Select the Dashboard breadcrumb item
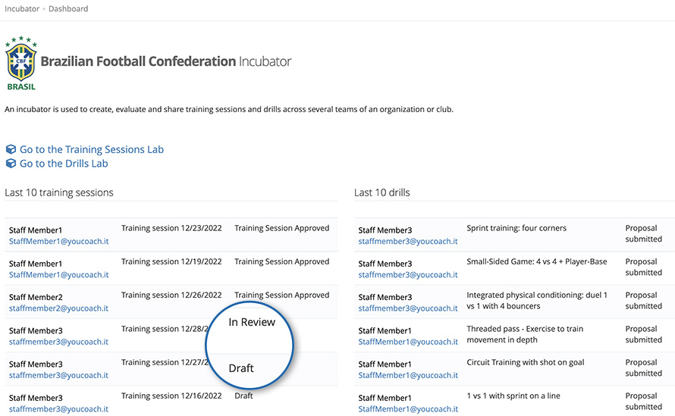This screenshot has width=675, height=416. pos(68,8)
